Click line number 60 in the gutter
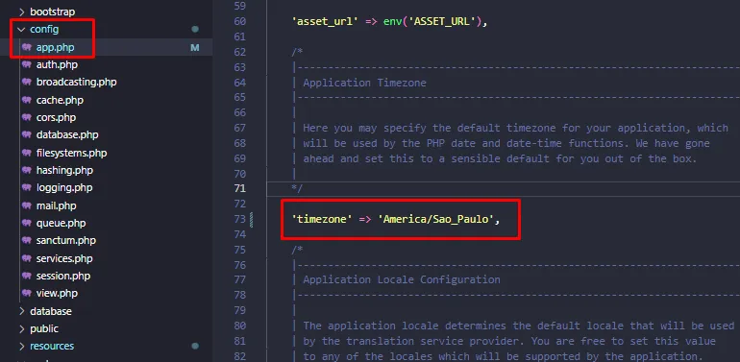Viewport: 740px width, 362px height. [x=239, y=22]
